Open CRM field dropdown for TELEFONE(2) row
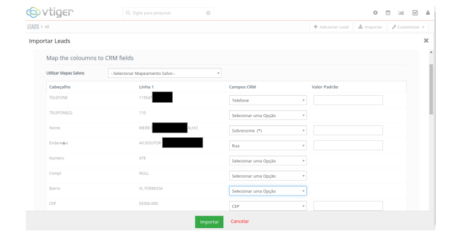459x243 pixels. coord(268,115)
